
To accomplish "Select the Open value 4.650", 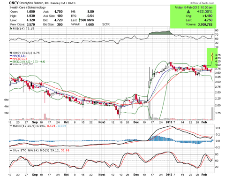I will [30, 12].
